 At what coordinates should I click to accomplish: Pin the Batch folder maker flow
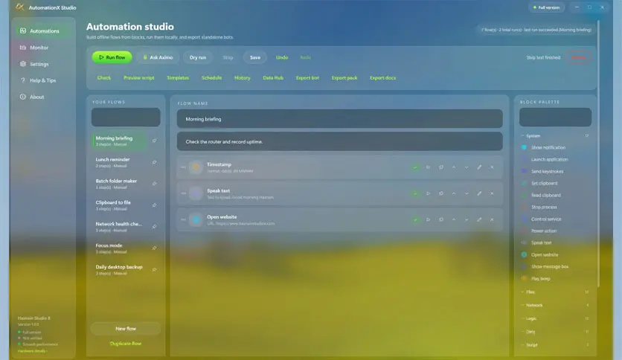154,184
